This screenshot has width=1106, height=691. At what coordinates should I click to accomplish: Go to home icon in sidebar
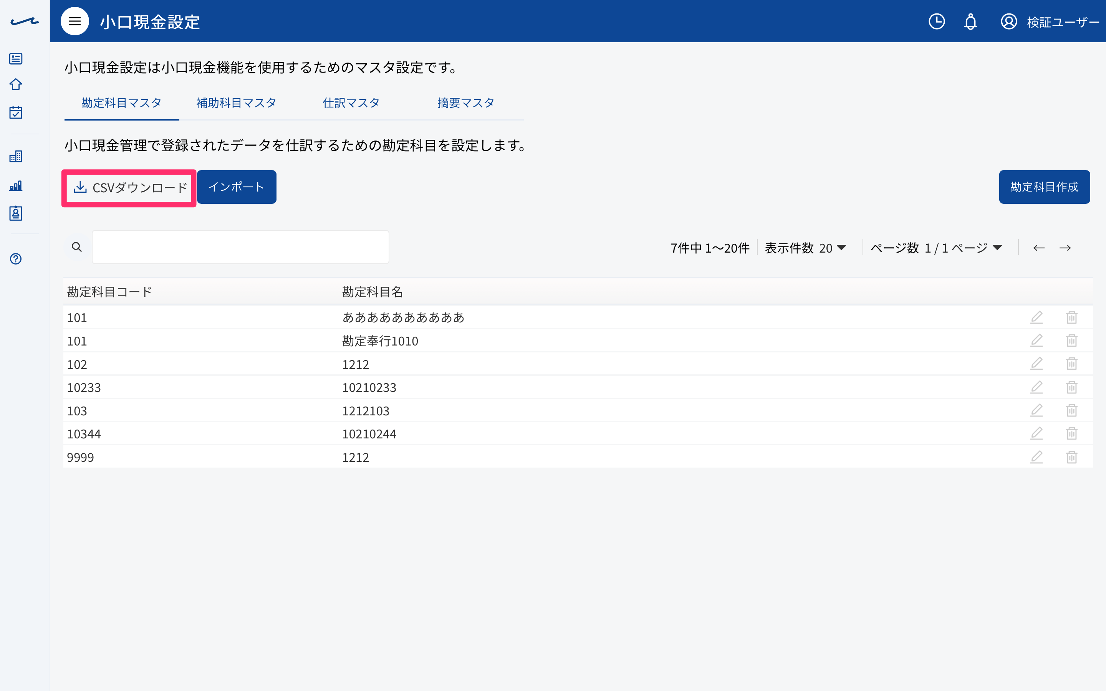pos(16,84)
